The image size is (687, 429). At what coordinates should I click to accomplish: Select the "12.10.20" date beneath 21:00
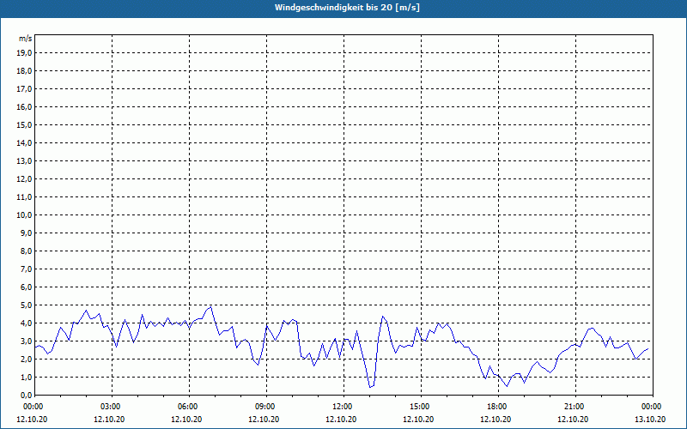573,419
